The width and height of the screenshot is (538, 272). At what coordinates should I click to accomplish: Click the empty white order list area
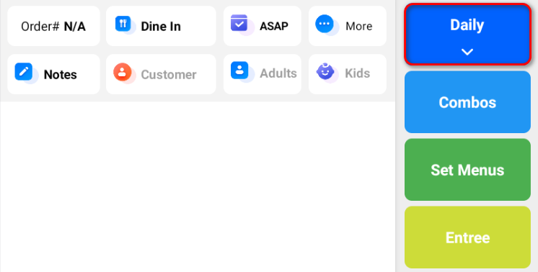198,186
